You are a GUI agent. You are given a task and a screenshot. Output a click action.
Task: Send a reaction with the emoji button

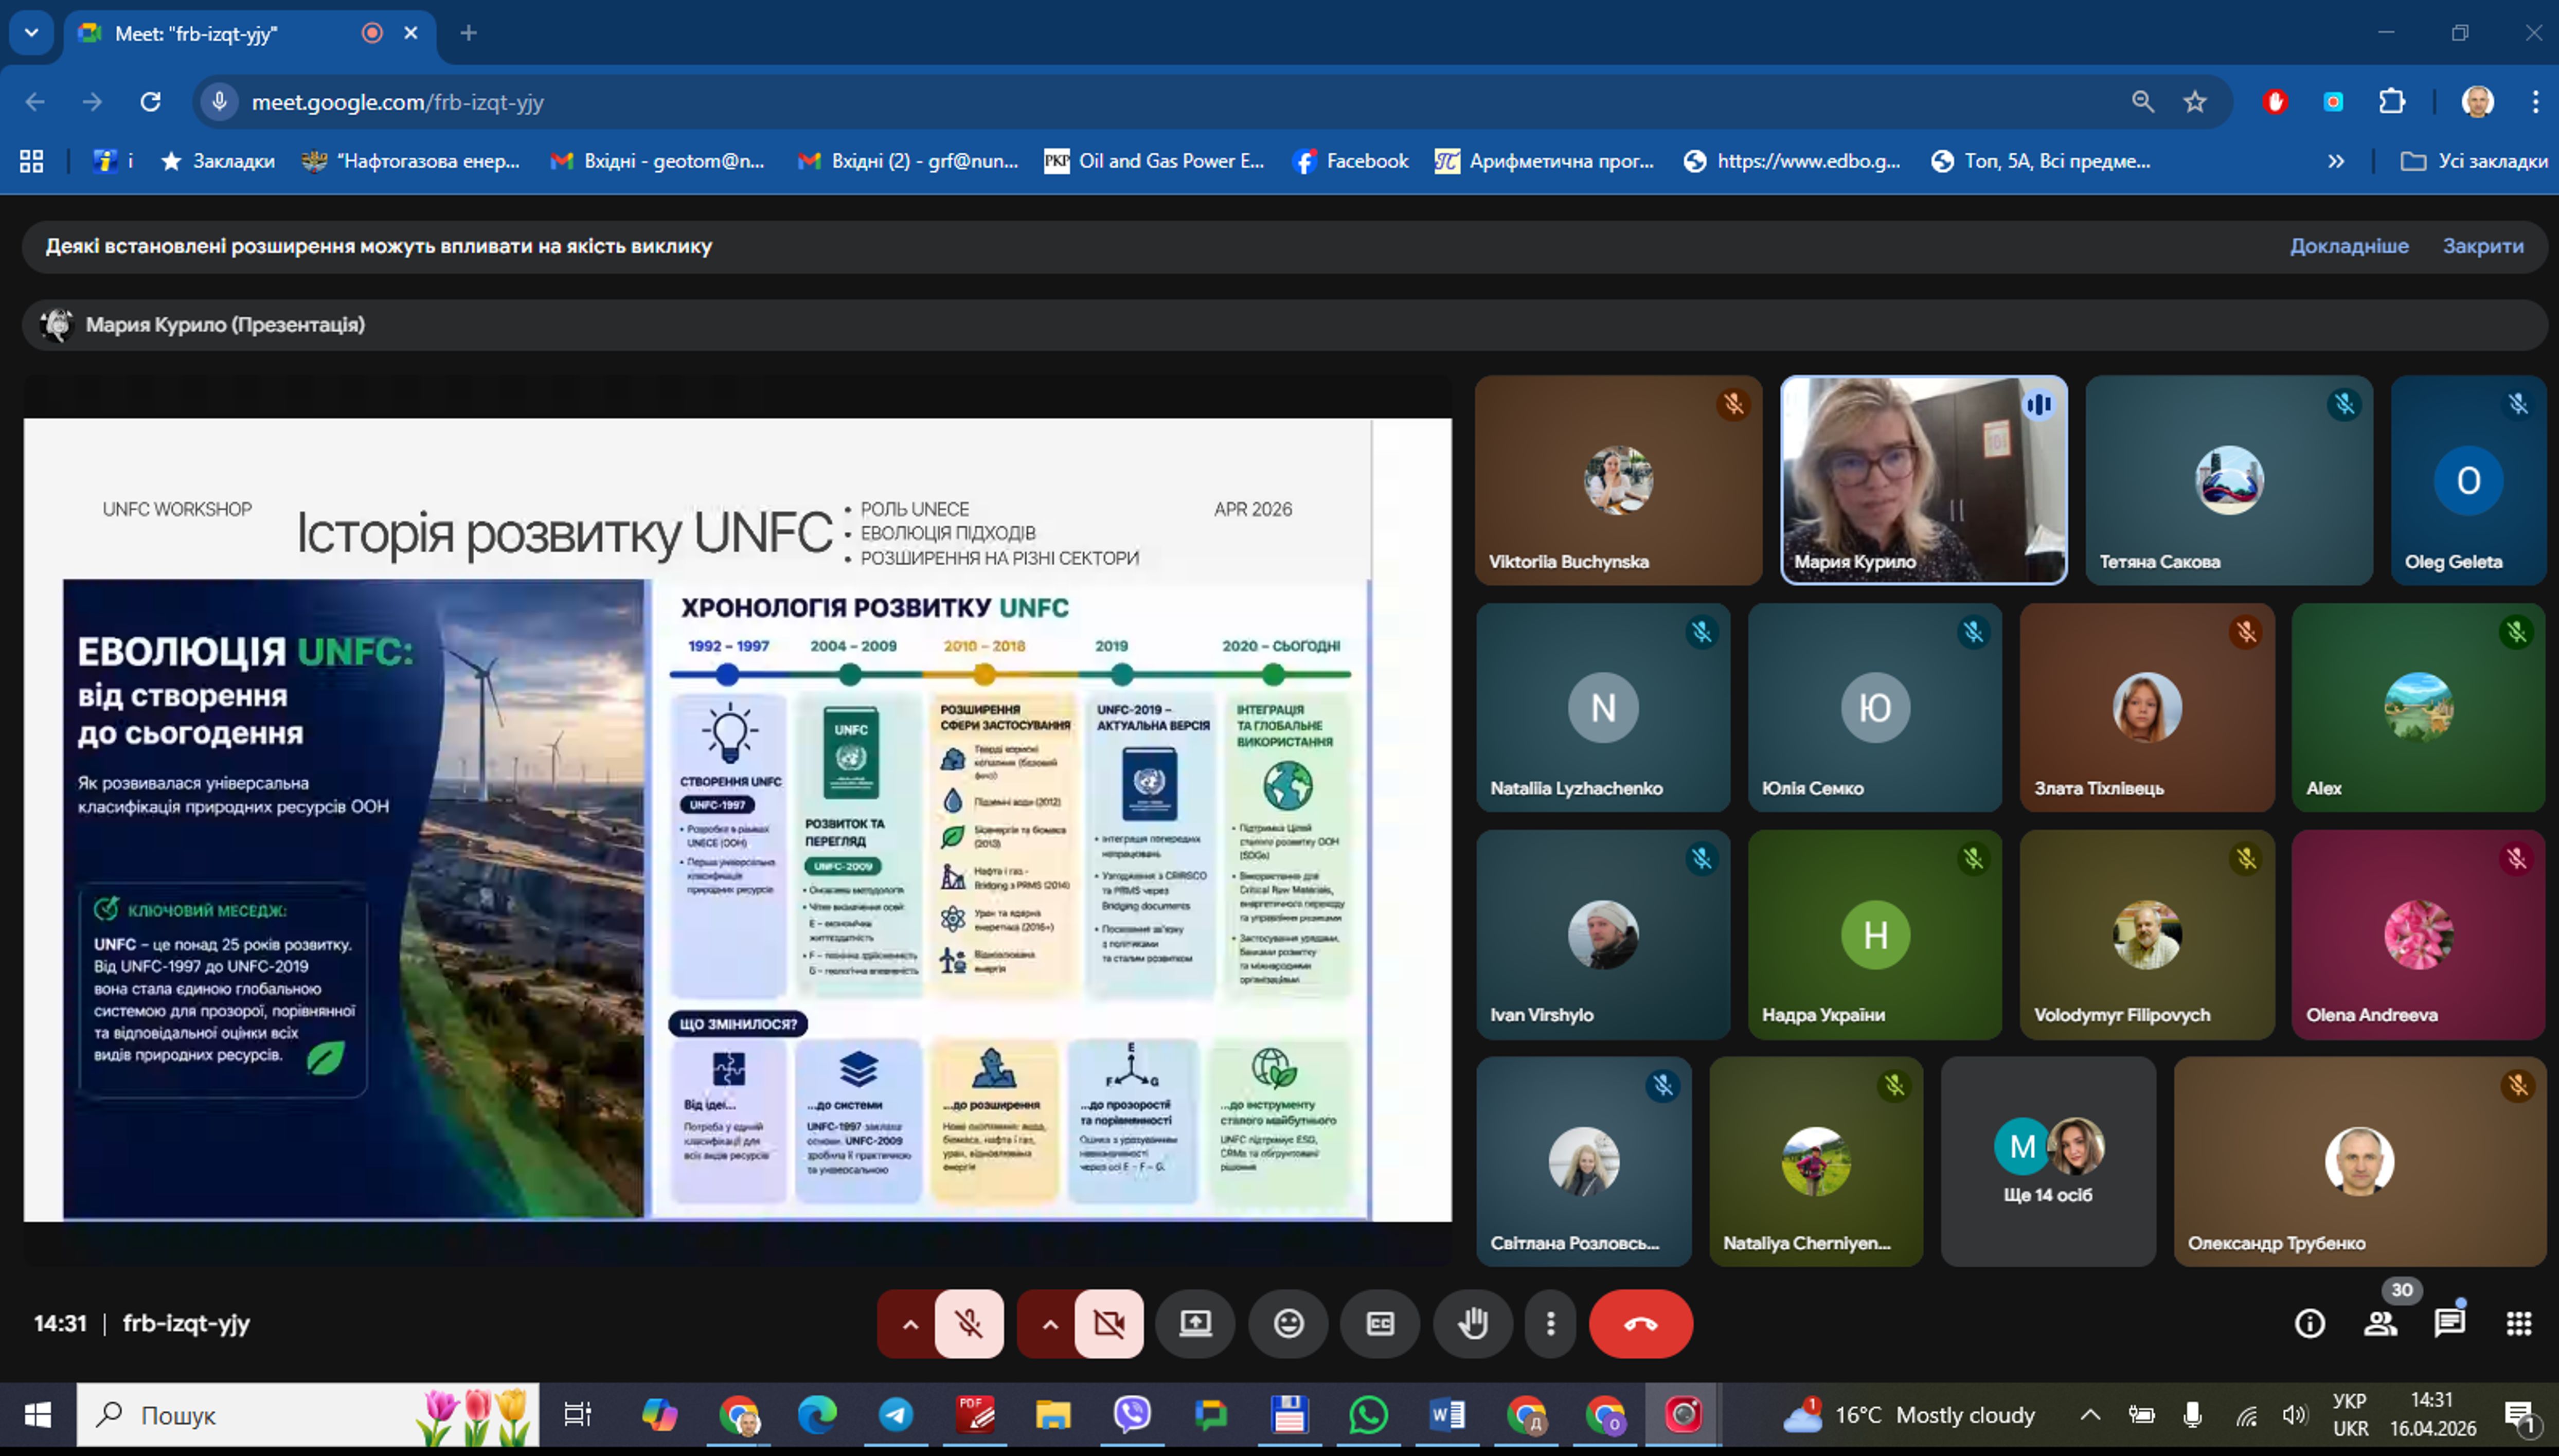coord(1288,1324)
